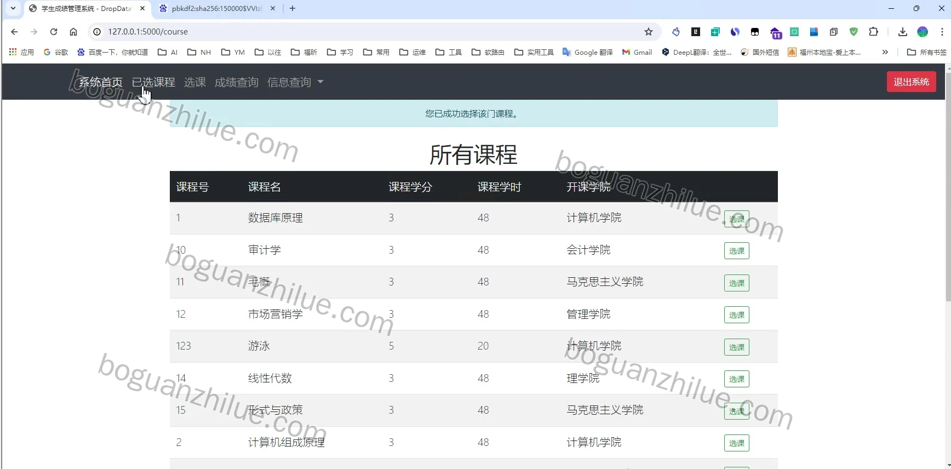Open the Extensions puzzle icon
951x469 pixels.
[x=874, y=32]
